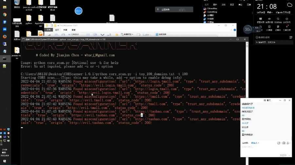
Task: Open Everything in the launcher list
Action: pyautogui.click(x=210, y=12)
